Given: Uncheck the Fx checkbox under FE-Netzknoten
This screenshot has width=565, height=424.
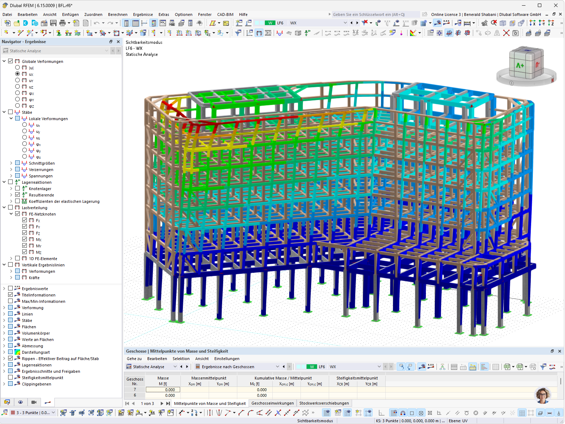Looking at the screenshot, I should (25, 220).
